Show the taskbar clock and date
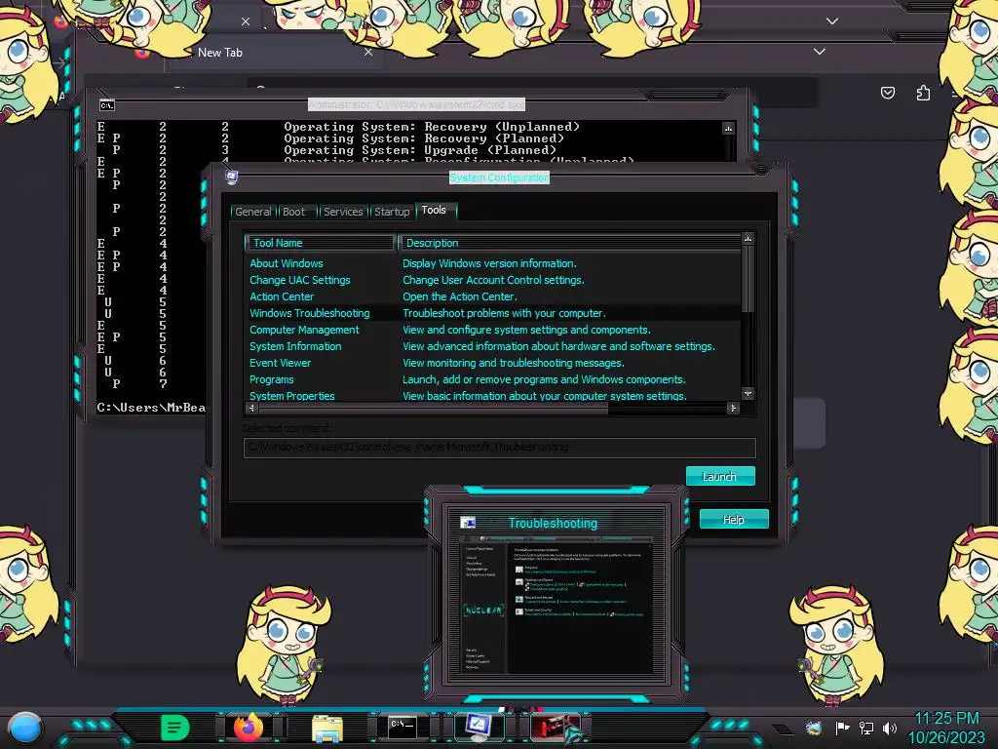Viewport: 998px width, 749px height. click(945, 728)
